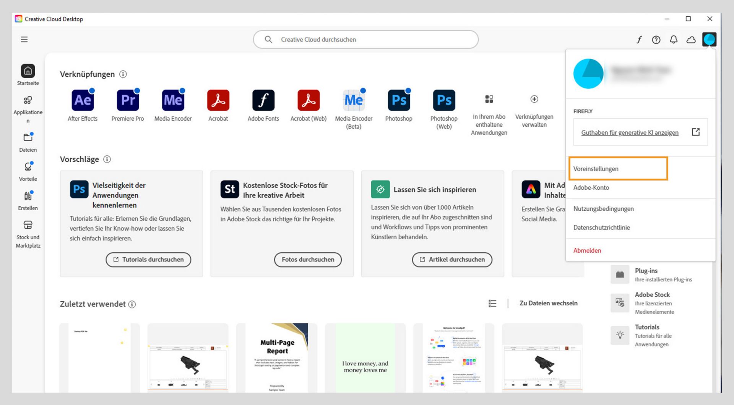Image resolution: width=734 pixels, height=405 pixels.
Task: Open notifications bell
Action: pos(674,40)
